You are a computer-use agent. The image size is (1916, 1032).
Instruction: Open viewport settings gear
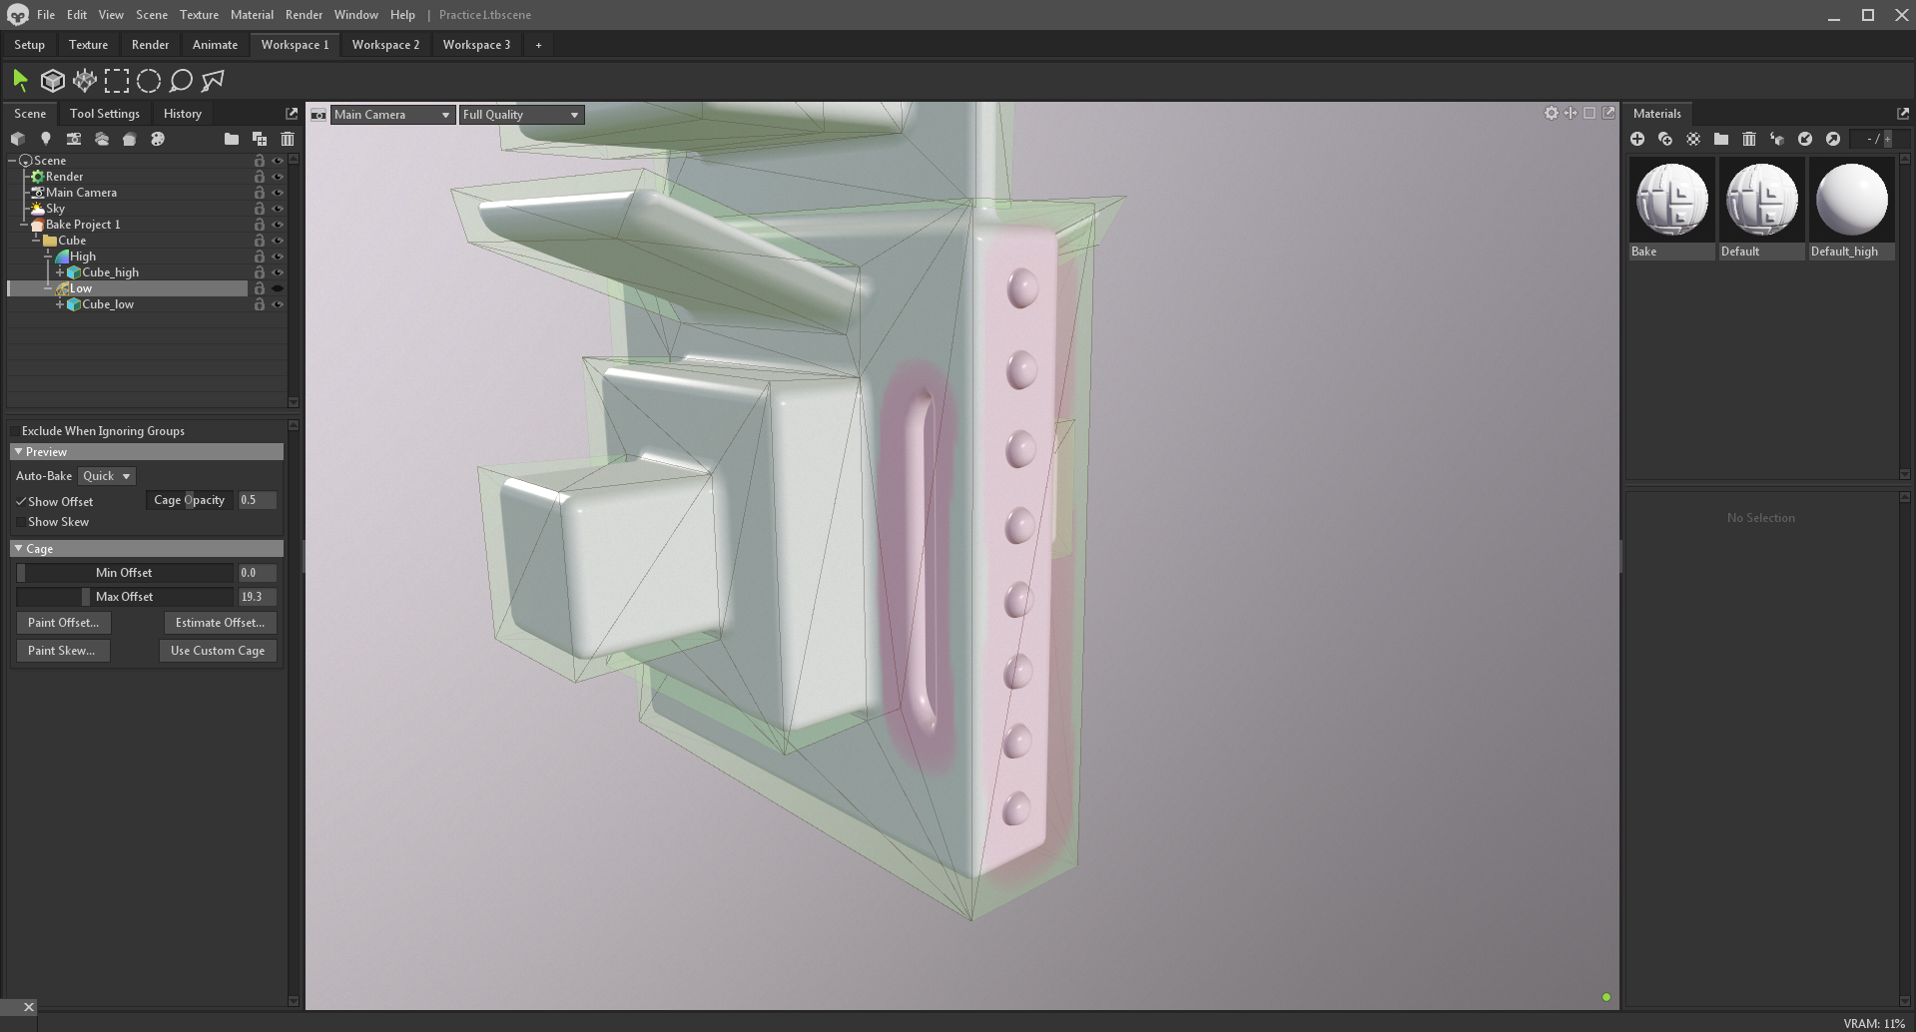[1551, 114]
